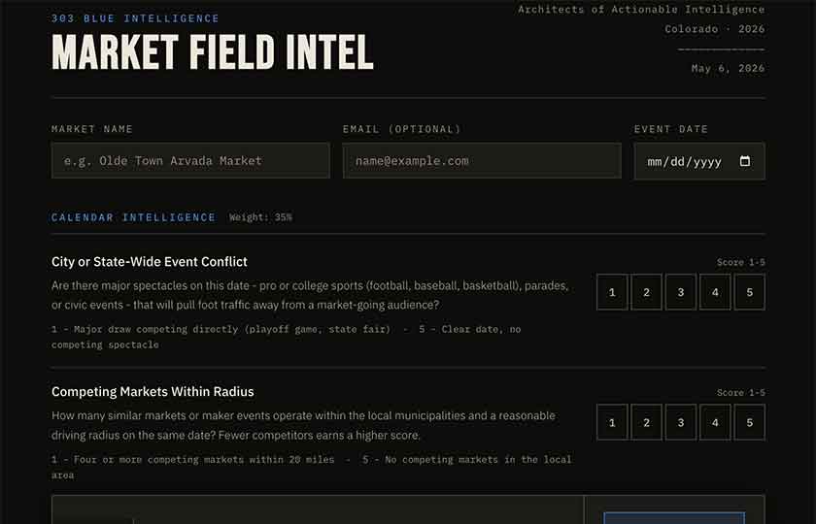Select score 4 for Competing Markets Within Radius
This screenshot has width=816, height=524.
(715, 422)
